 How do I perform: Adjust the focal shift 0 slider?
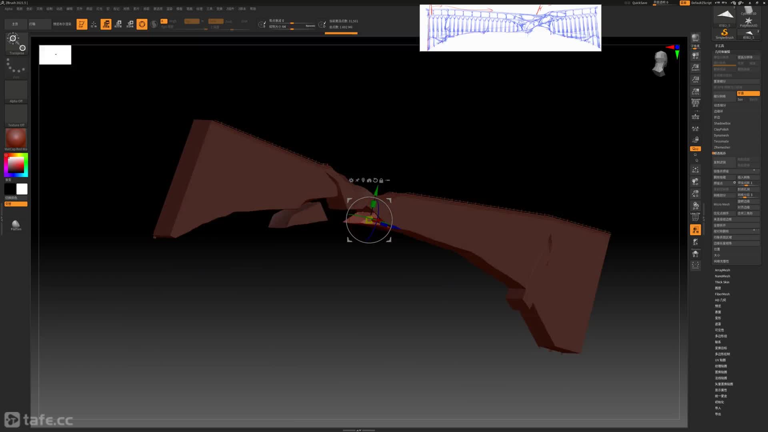coord(292,21)
